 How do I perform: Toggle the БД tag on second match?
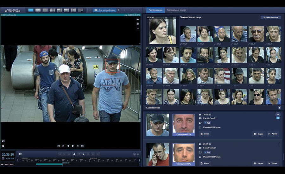coord(206,152)
